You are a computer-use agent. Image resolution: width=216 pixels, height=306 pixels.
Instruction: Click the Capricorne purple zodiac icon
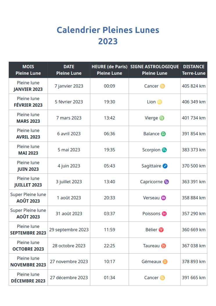(166, 182)
